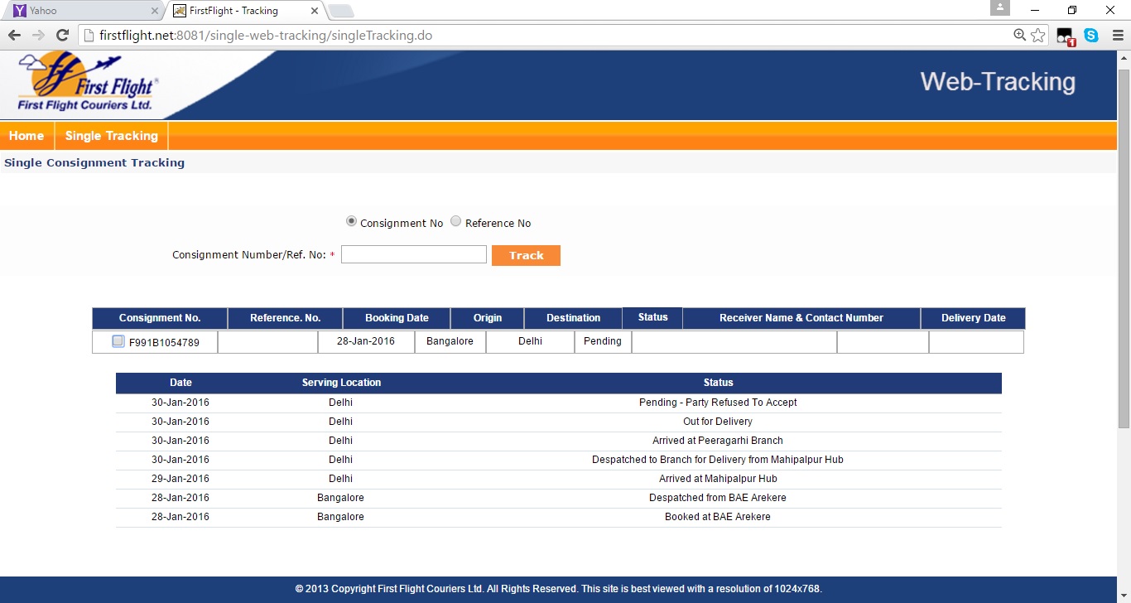The height and width of the screenshot is (603, 1131).
Task: Click the Chrome user profile icon
Action: (1000, 8)
